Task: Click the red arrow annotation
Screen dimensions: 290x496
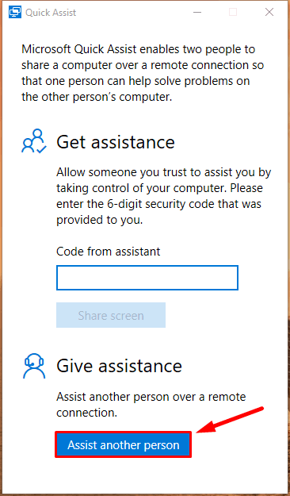Action: pos(230,419)
